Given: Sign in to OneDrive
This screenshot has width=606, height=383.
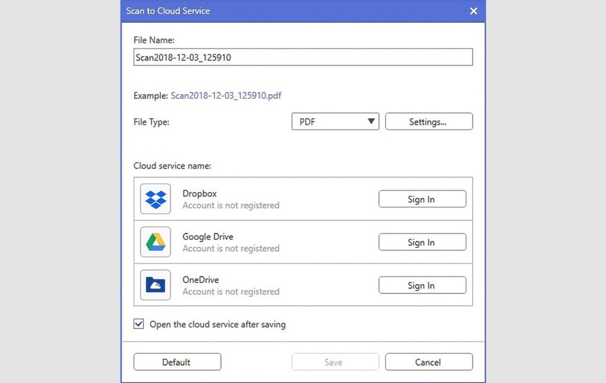Looking at the screenshot, I should tap(422, 285).
